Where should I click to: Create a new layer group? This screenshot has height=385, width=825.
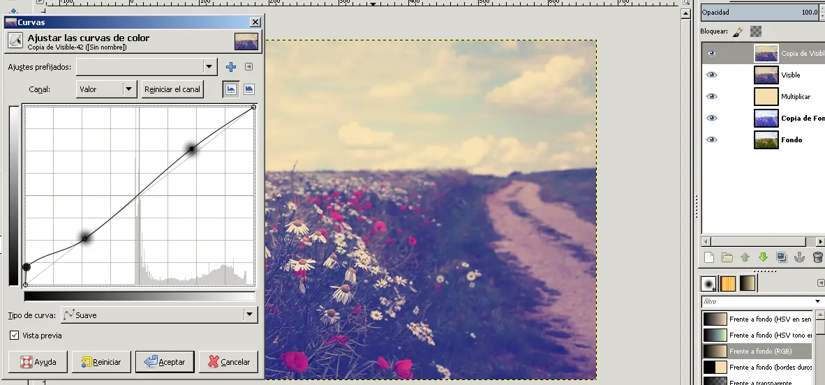point(727,257)
